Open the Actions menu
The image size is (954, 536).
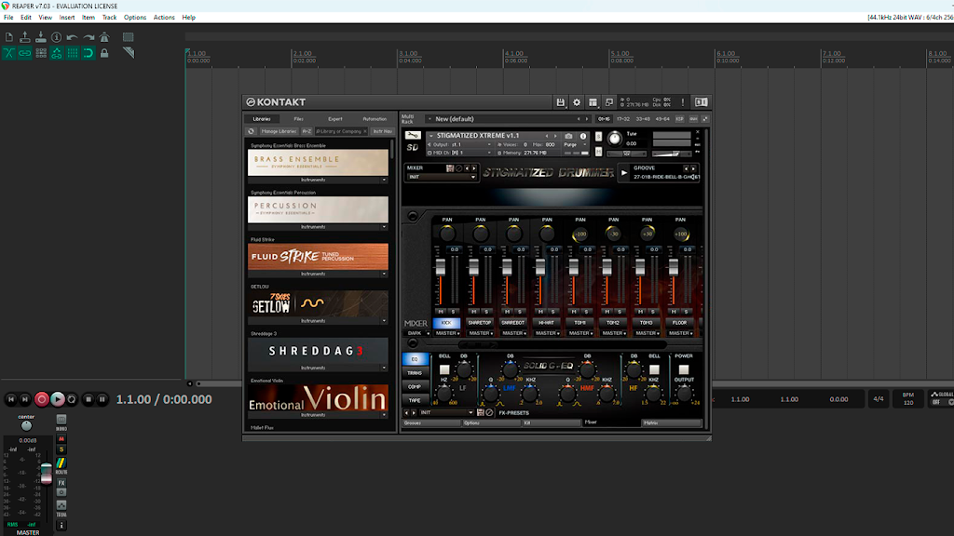pos(164,18)
